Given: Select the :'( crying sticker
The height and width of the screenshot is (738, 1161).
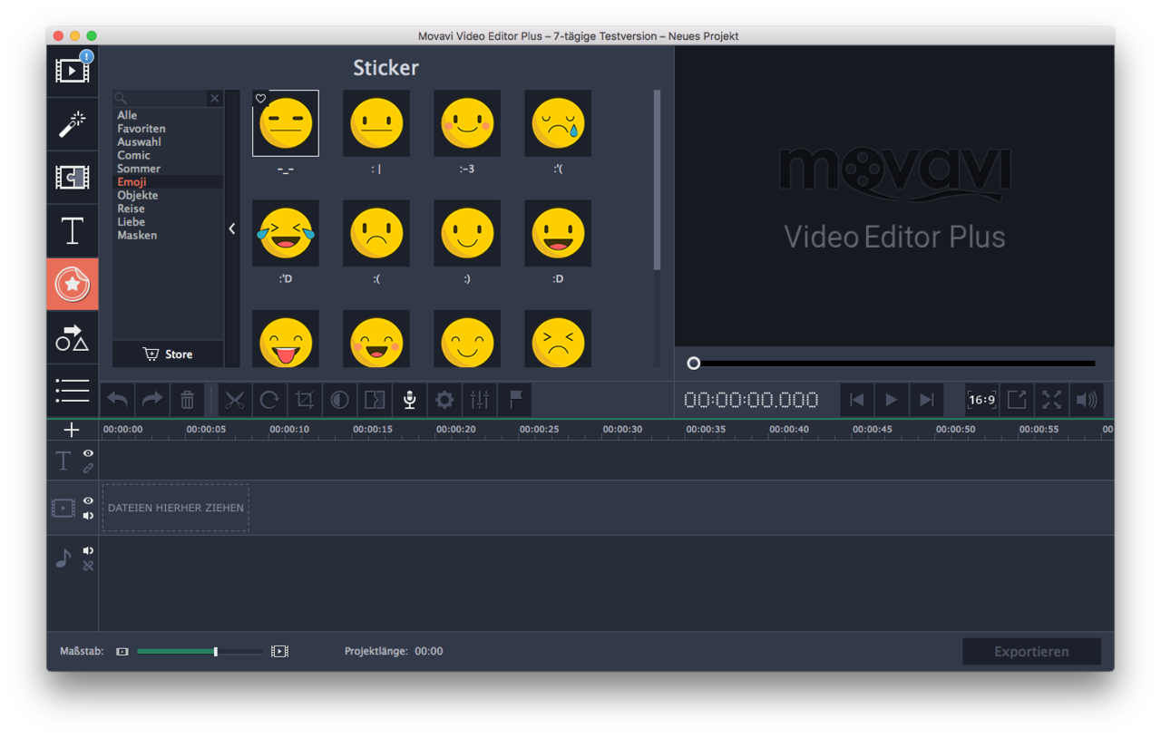Looking at the screenshot, I should tap(558, 123).
